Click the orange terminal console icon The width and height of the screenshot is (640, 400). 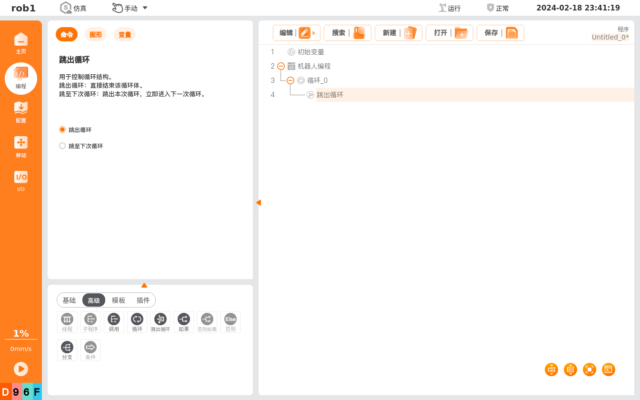tap(609, 370)
